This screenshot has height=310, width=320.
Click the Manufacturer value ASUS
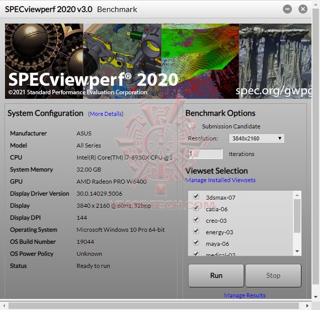tap(84, 133)
